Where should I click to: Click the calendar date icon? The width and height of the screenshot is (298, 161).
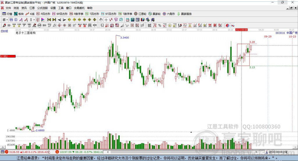point(127,20)
